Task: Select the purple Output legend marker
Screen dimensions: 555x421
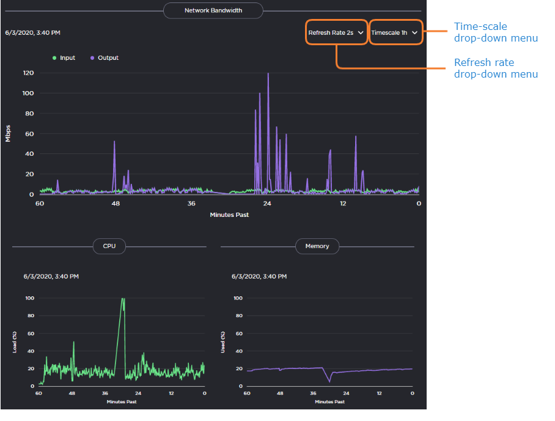Action: pyautogui.click(x=92, y=57)
